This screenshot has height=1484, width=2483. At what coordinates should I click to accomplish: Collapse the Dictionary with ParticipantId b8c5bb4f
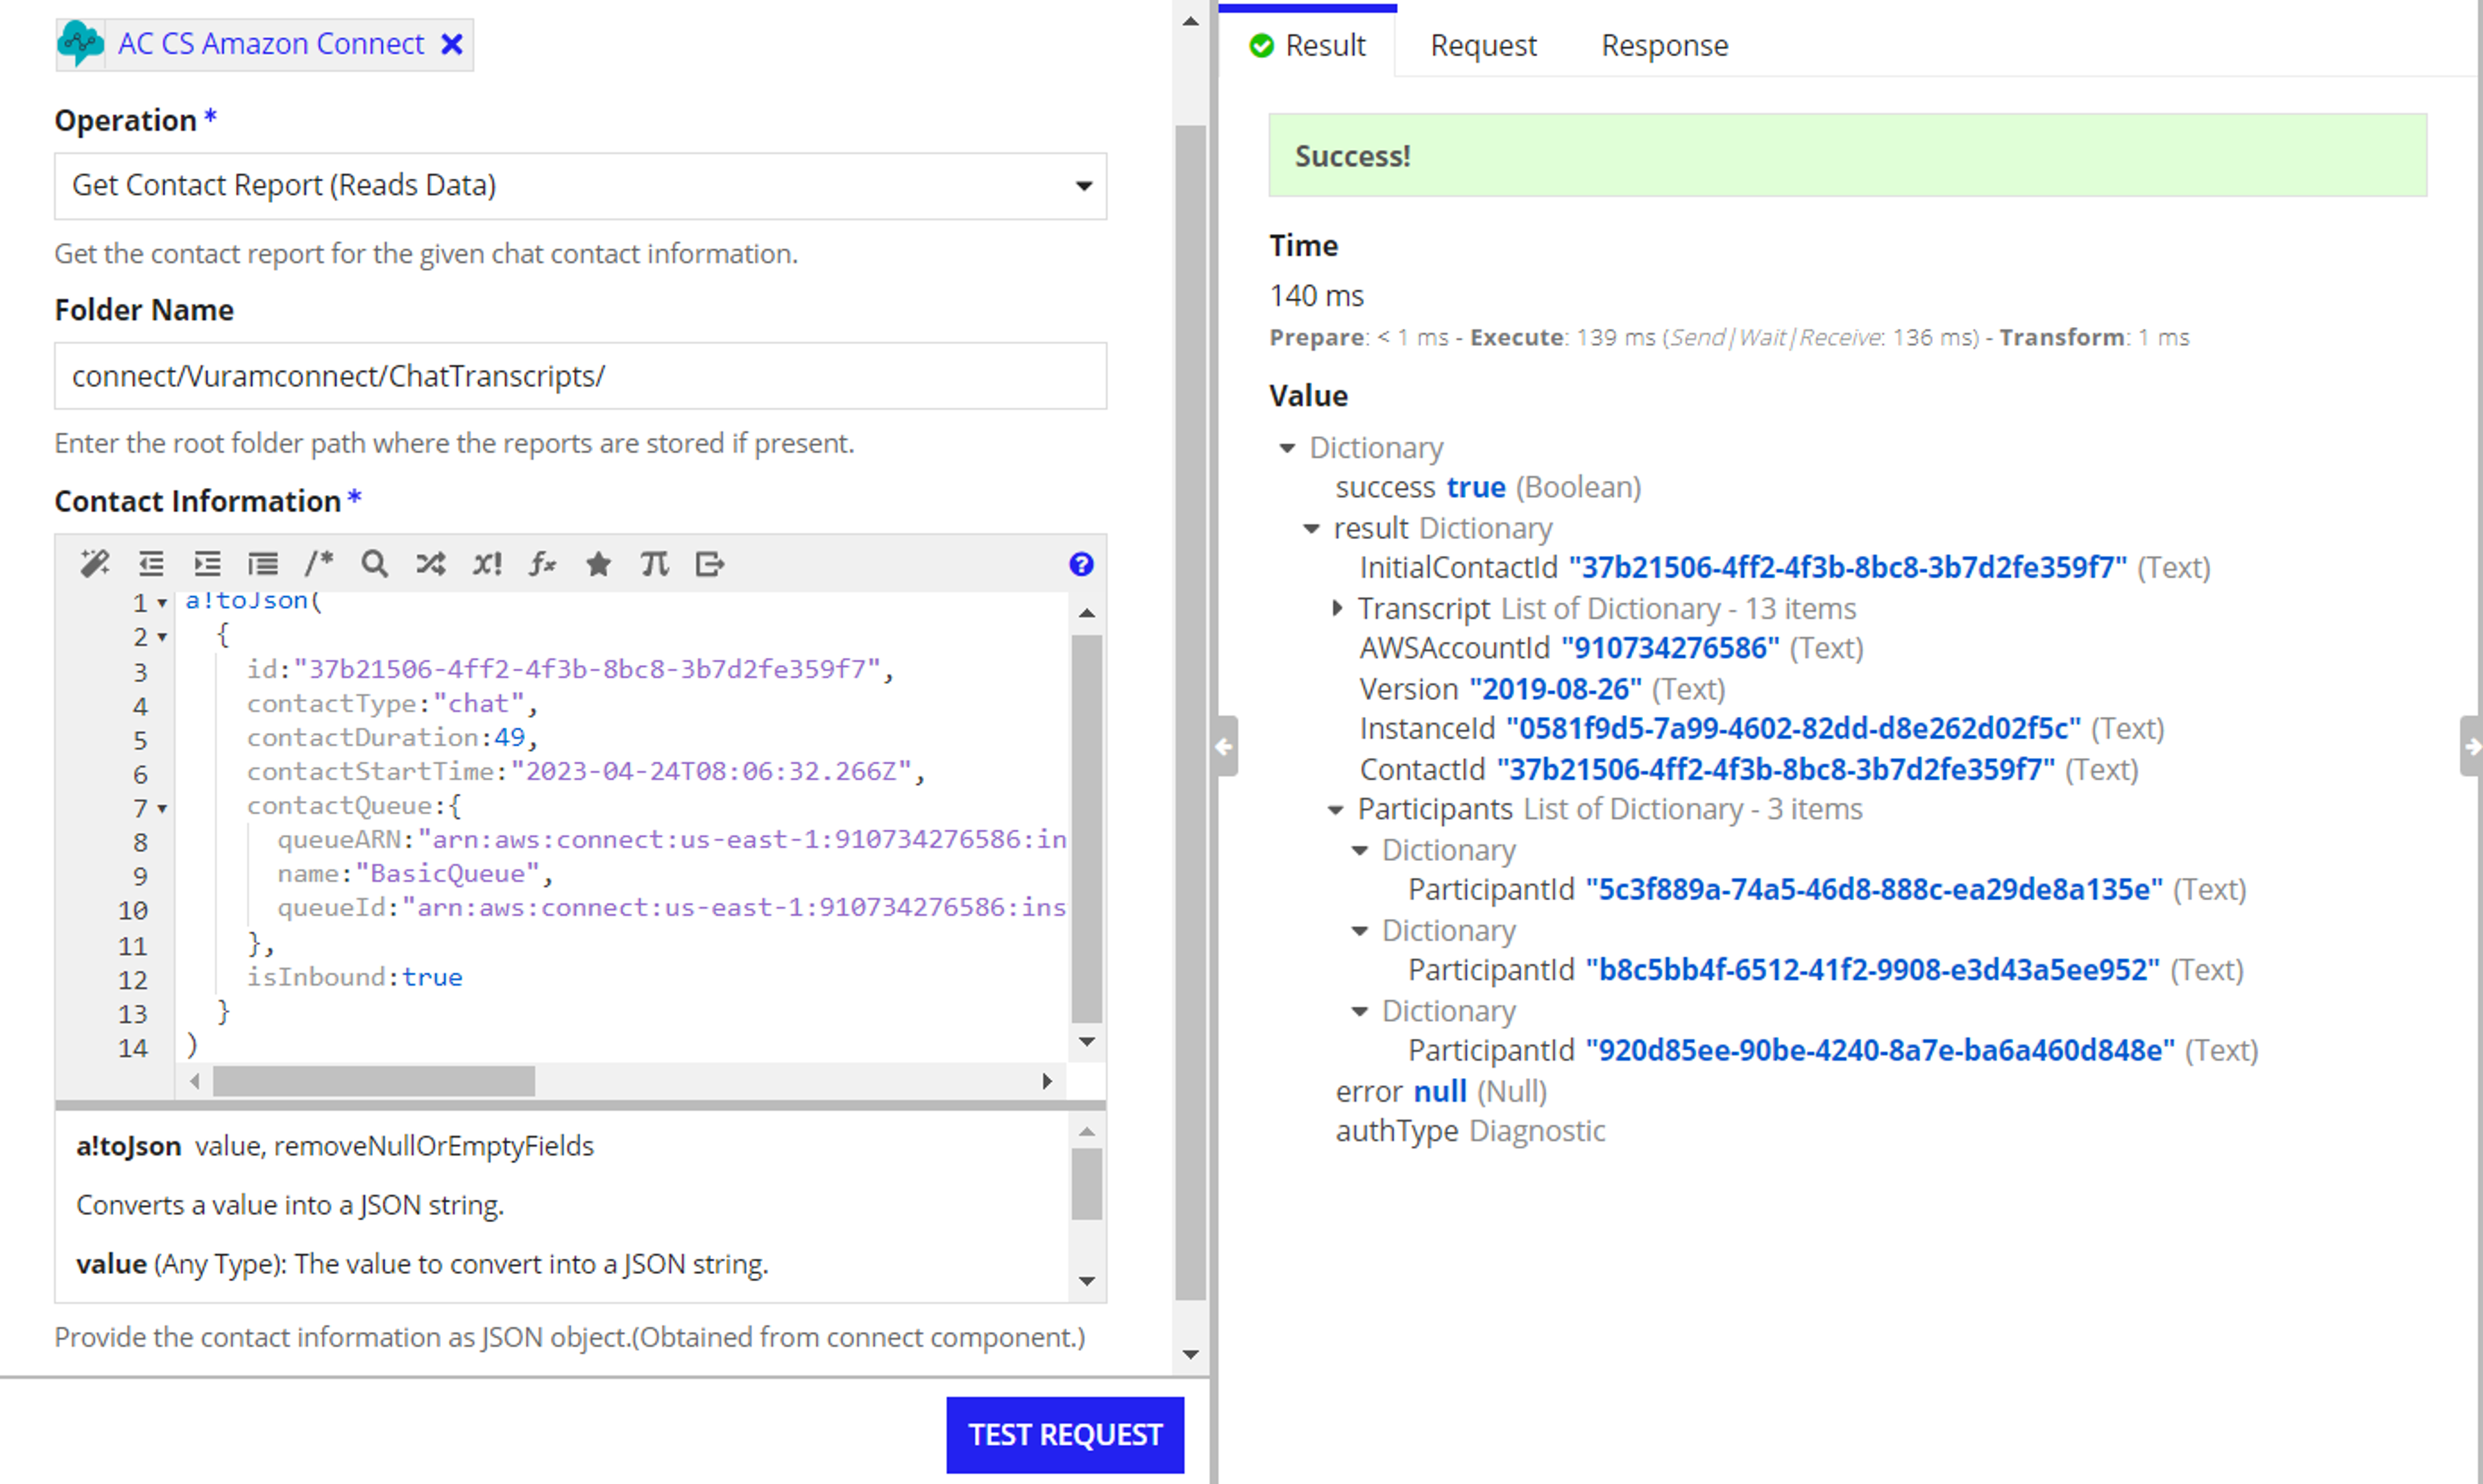(x=1360, y=931)
